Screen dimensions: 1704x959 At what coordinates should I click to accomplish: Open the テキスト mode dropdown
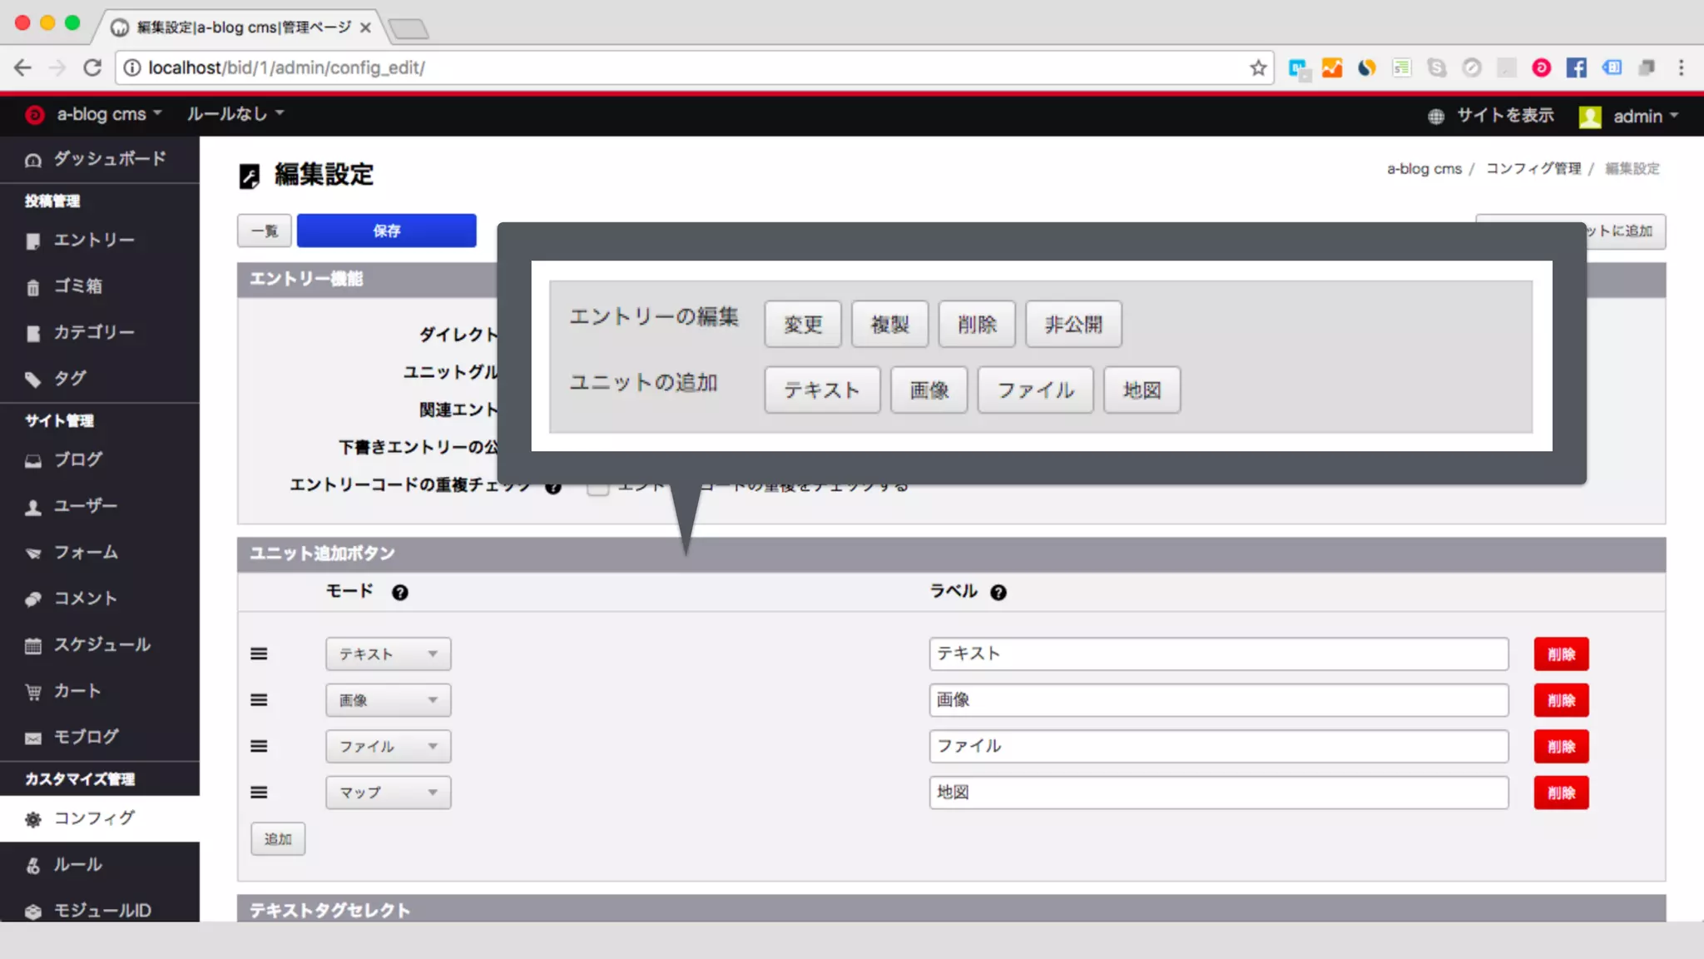pyautogui.click(x=388, y=654)
